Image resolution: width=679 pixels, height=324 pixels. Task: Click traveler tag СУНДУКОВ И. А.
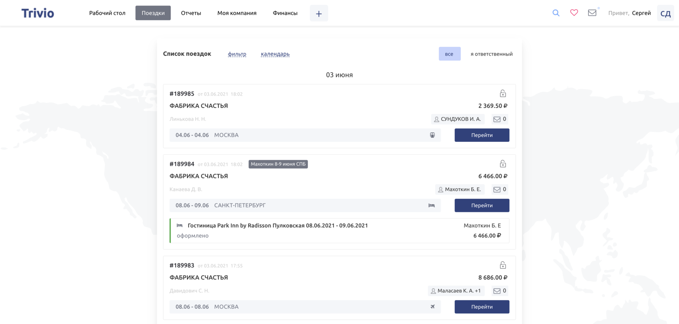[x=458, y=119]
